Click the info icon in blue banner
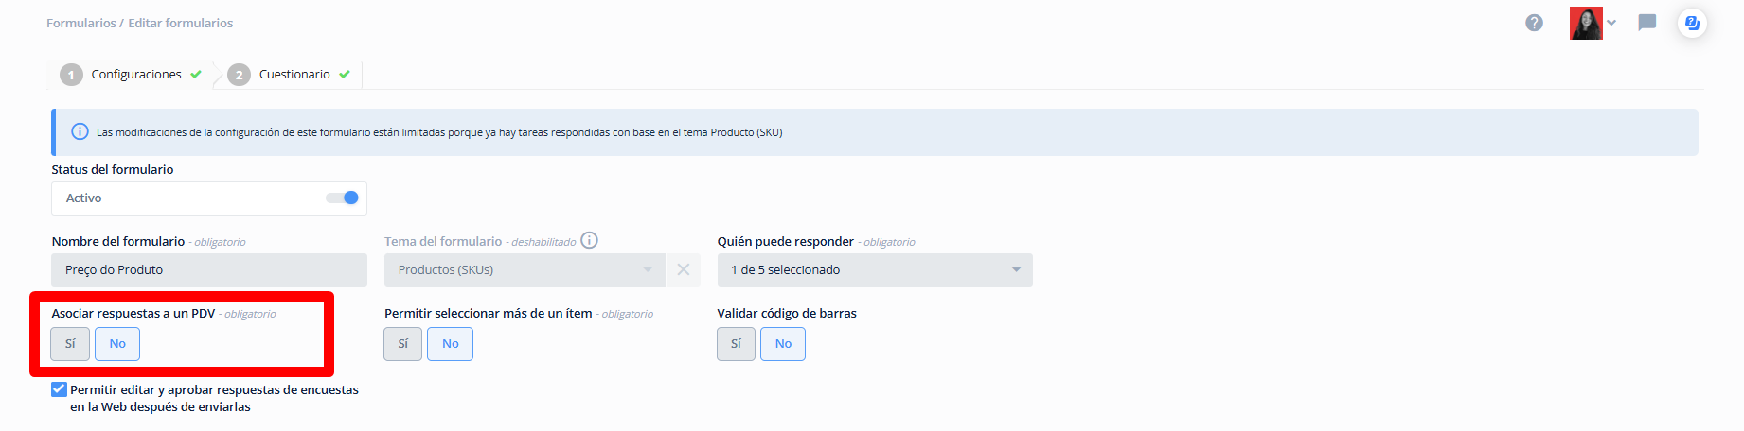1744x431 pixels. [x=80, y=131]
